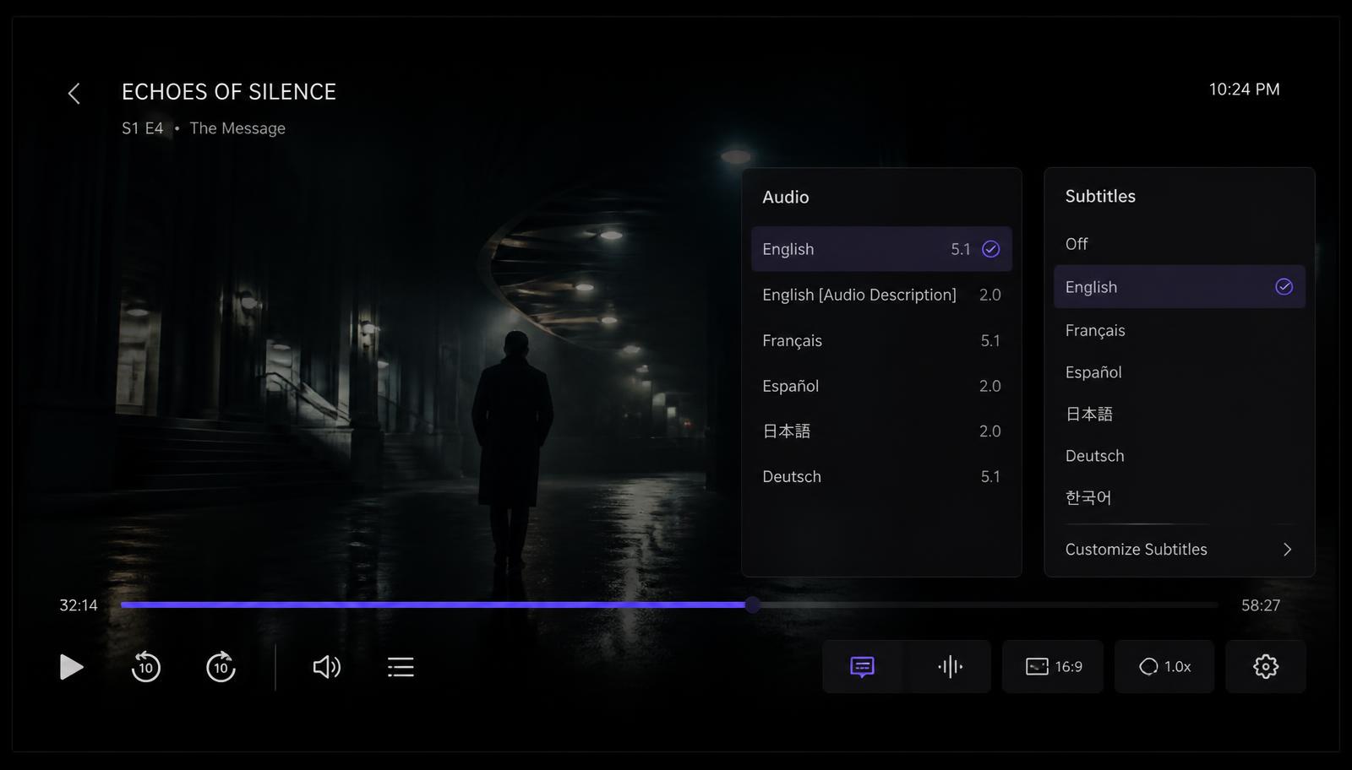The height and width of the screenshot is (770, 1352).
Task: Click the 10:24 PM clock
Action: tap(1244, 89)
